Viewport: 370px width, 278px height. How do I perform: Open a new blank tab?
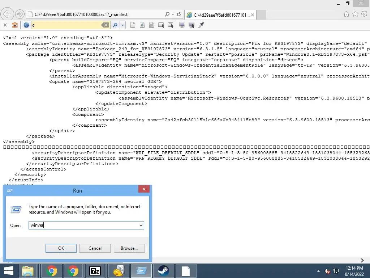pos(261,15)
